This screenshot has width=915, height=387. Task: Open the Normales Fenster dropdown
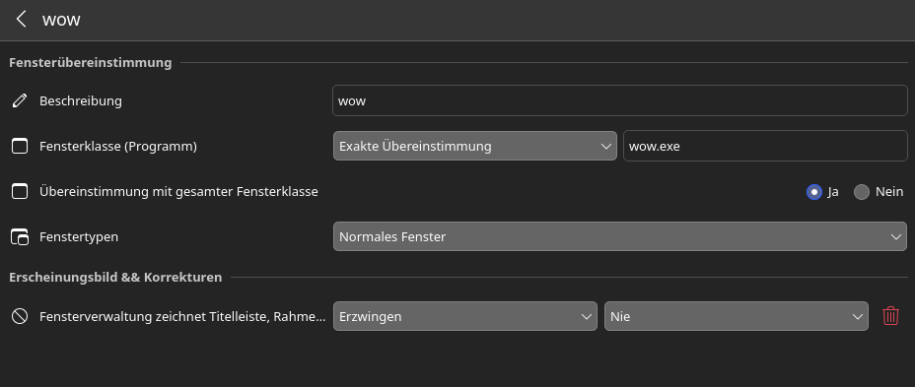(x=620, y=236)
